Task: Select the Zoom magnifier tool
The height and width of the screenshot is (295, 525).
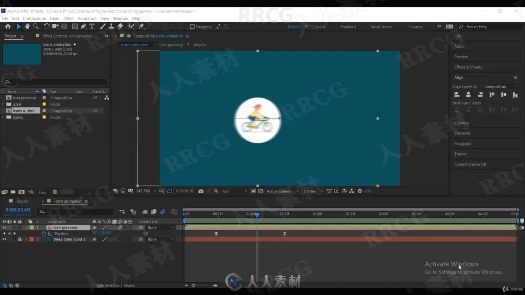Action: pyautogui.click(x=36, y=26)
